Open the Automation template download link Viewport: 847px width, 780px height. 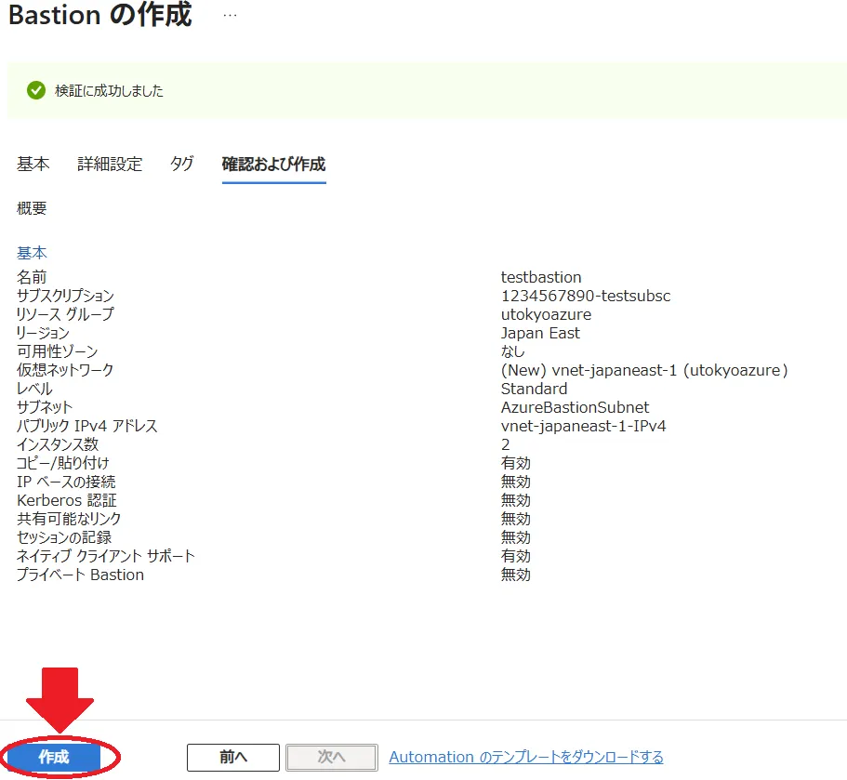[x=525, y=757]
